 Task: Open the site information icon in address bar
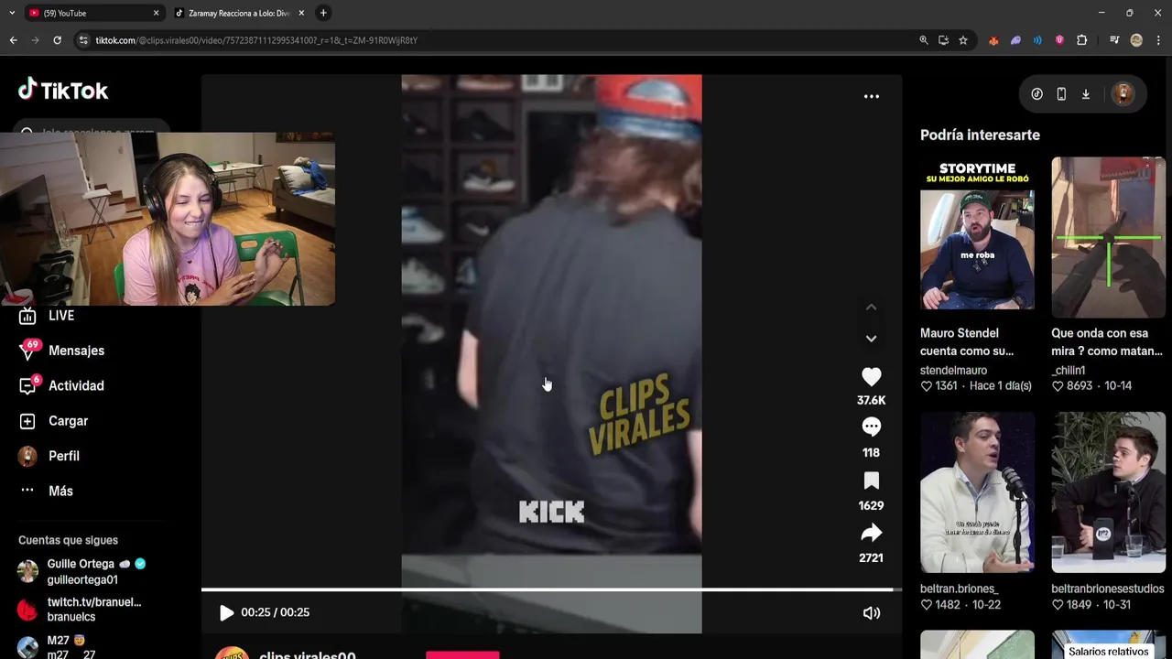tap(83, 40)
